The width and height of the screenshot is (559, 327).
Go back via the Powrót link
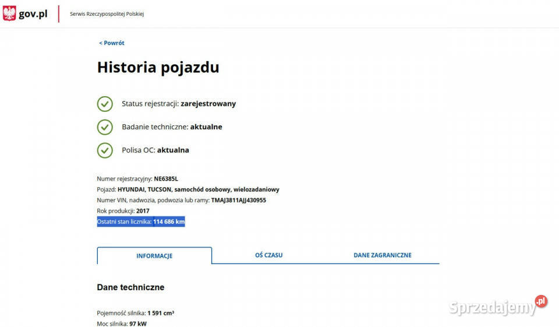pos(112,43)
